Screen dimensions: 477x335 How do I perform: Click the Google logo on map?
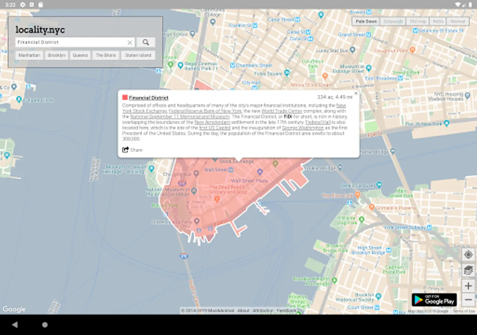click(x=14, y=309)
